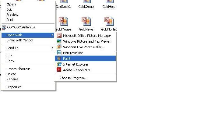Choose Rename in the context menu

pos(28,79)
